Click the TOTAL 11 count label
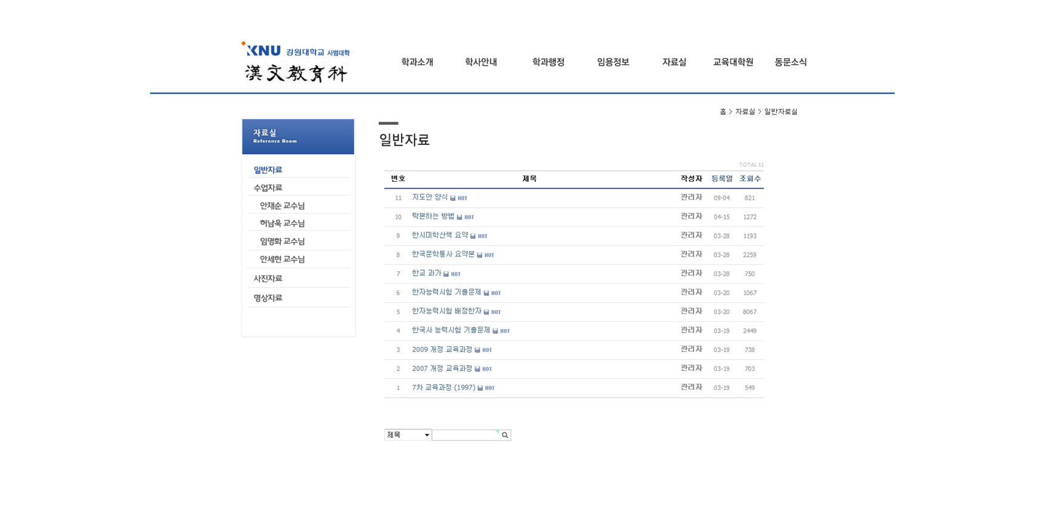1046x522 pixels. pos(751,165)
